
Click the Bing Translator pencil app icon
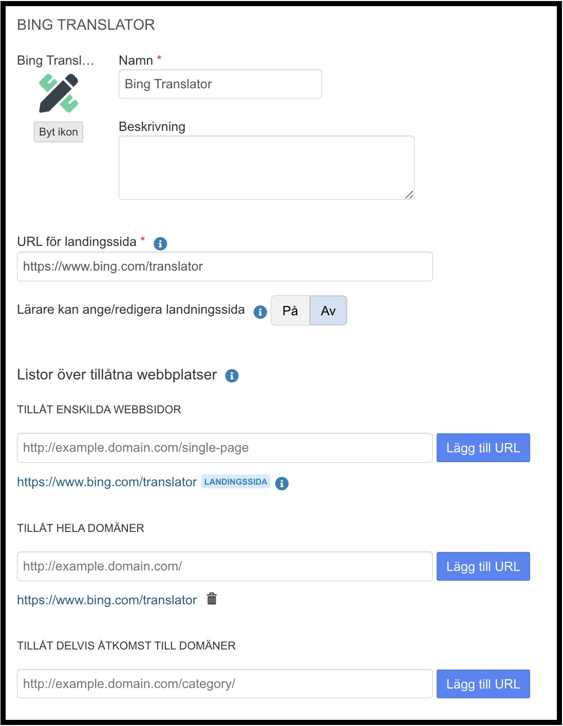tap(59, 93)
